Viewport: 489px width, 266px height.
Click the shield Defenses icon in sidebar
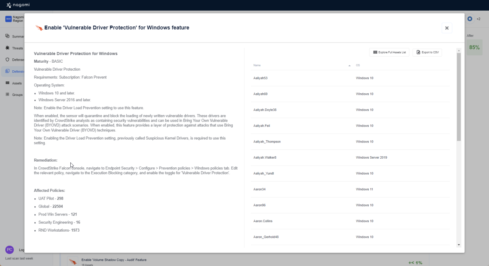point(7,60)
